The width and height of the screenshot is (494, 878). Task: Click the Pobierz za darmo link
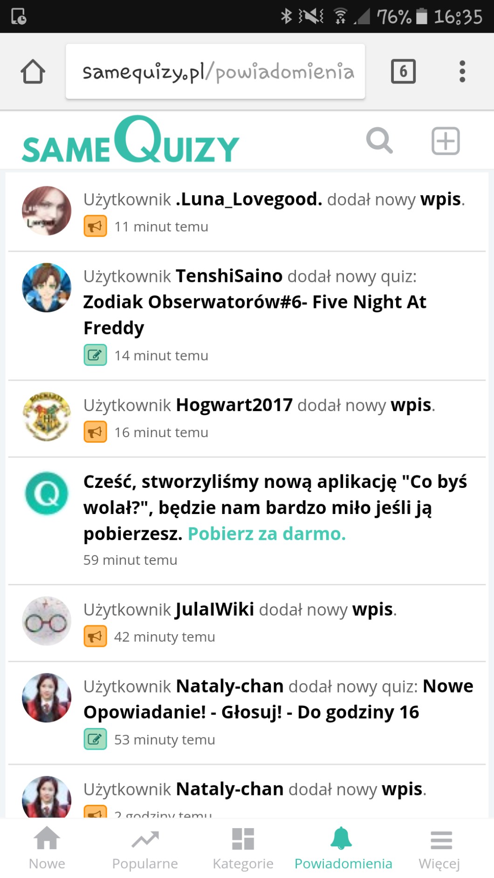pos(267,534)
